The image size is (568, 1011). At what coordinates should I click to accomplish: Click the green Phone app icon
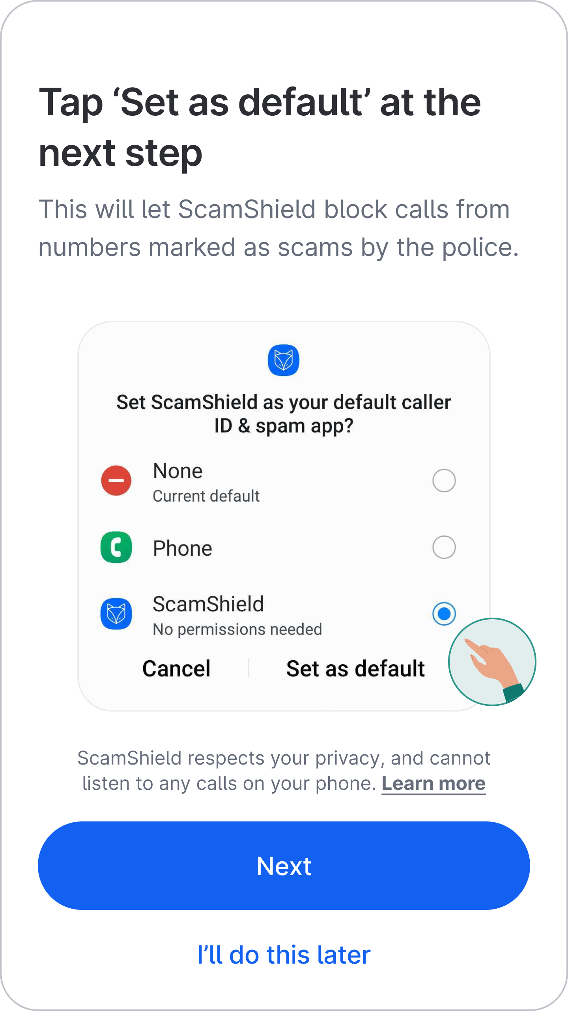[116, 547]
